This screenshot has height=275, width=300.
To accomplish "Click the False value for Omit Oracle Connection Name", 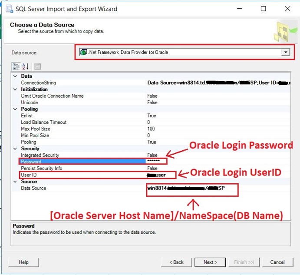I will pyautogui.click(x=152, y=96).
